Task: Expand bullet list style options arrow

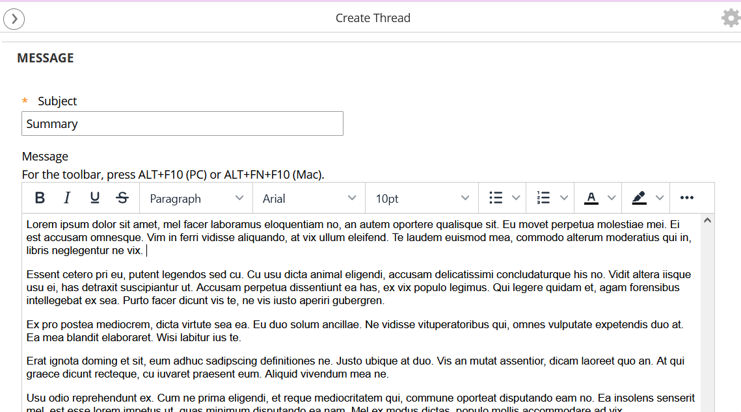Action: pos(517,198)
